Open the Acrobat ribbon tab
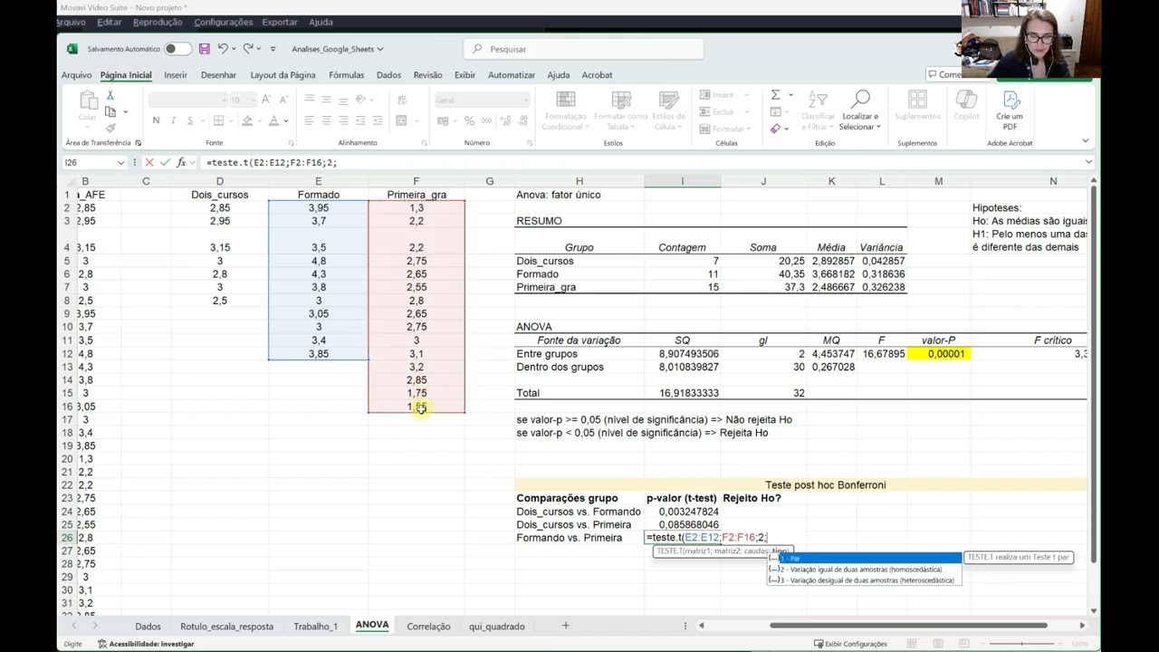The image size is (1159, 652). coord(597,75)
